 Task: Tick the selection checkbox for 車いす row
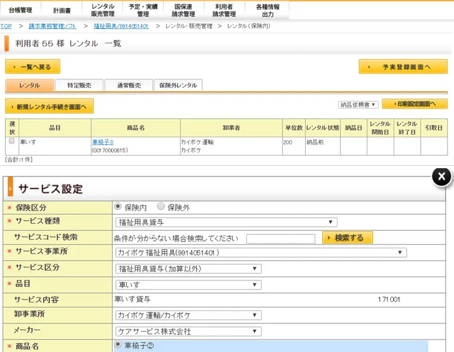(x=11, y=141)
